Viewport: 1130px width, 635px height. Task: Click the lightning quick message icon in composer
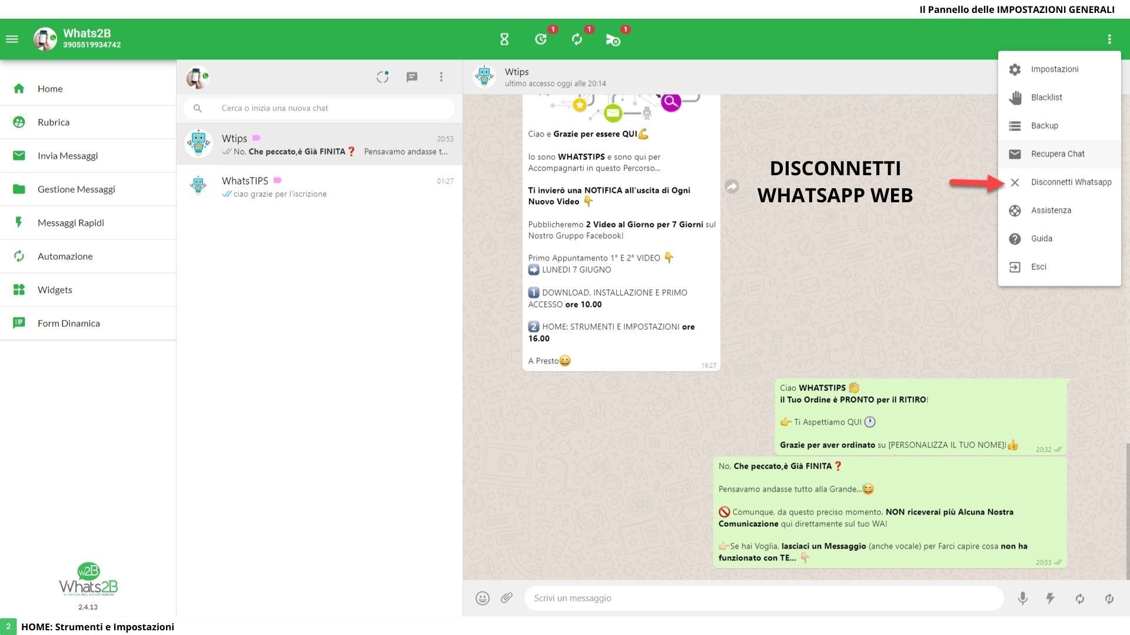coord(1050,599)
